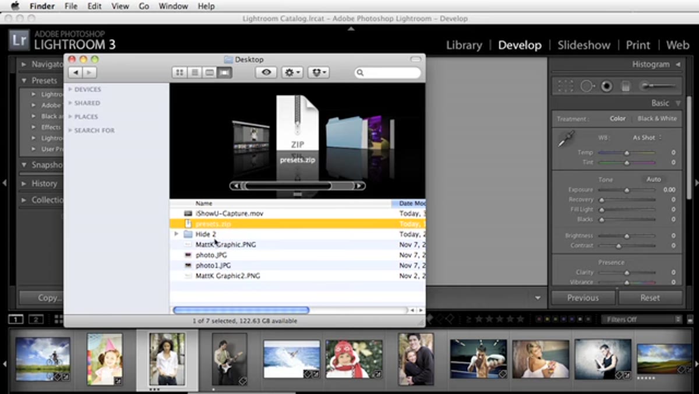Image resolution: width=699 pixels, height=394 pixels.
Task: Click the Finder search field
Action: point(387,72)
